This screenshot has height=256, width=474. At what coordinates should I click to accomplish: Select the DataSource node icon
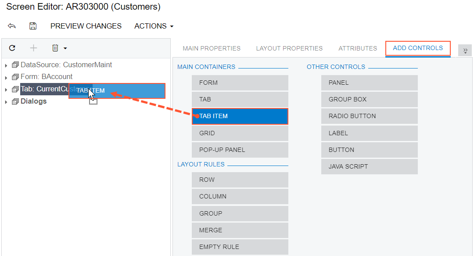tap(15, 65)
